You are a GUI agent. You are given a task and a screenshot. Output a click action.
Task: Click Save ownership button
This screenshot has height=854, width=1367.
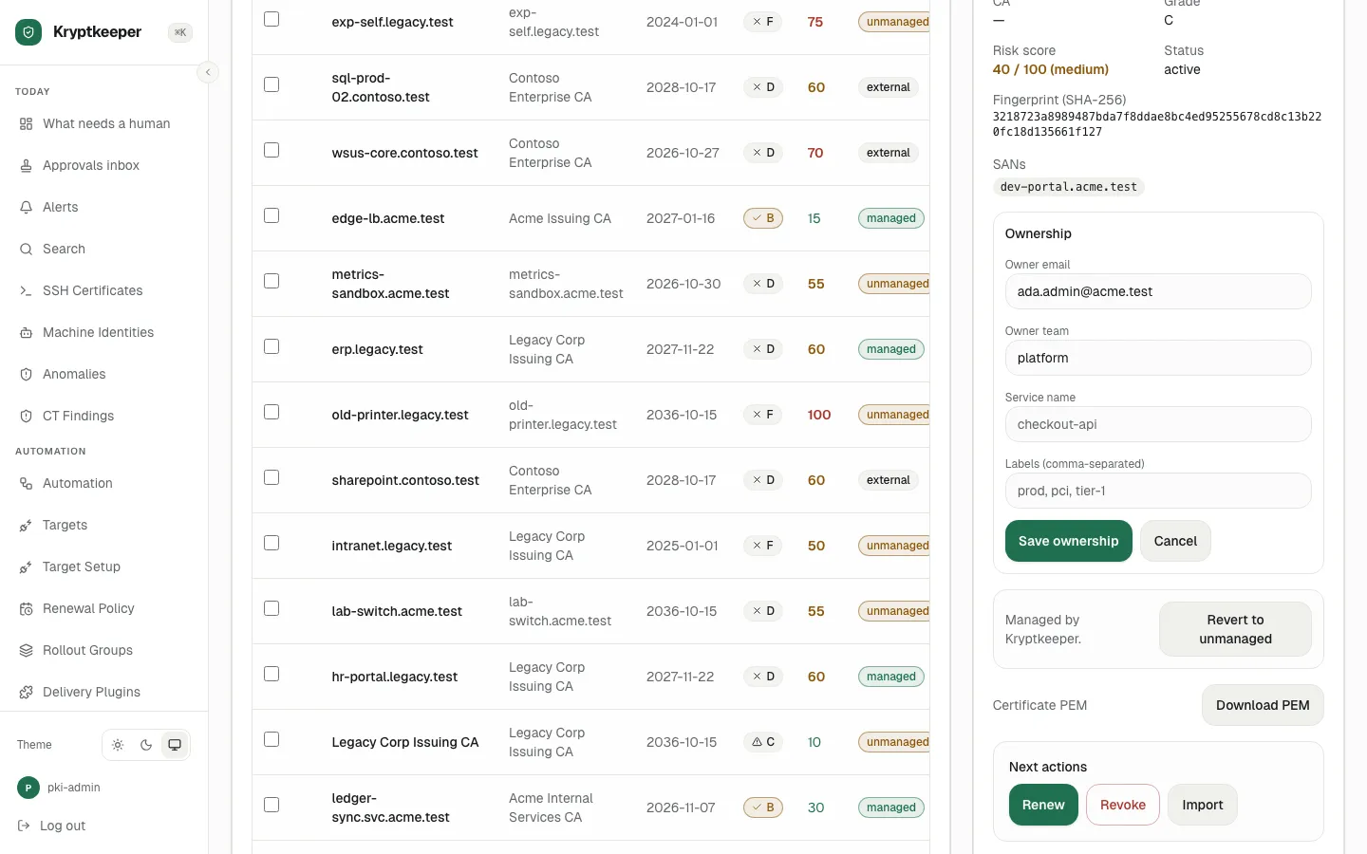(x=1069, y=541)
